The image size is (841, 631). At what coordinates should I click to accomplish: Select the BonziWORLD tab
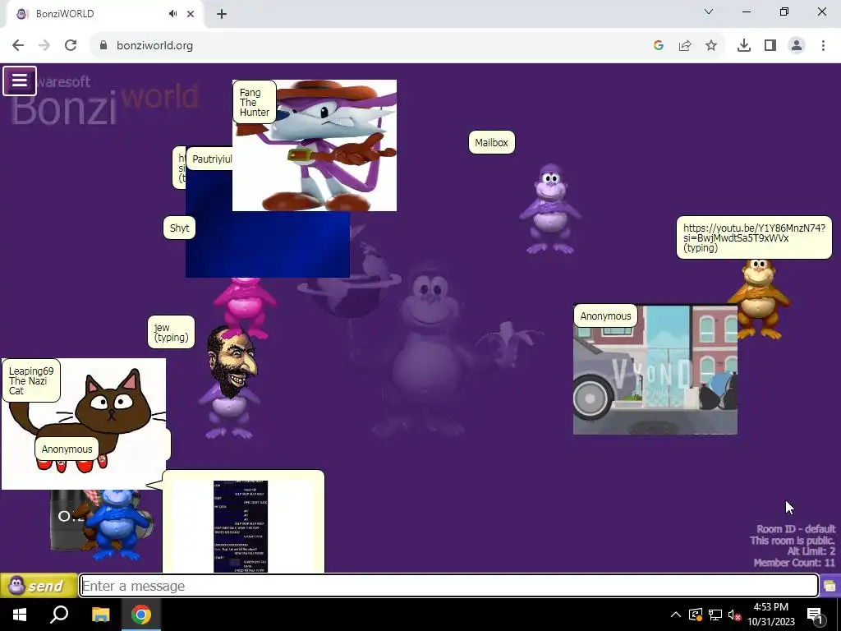pyautogui.click(x=102, y=14)
